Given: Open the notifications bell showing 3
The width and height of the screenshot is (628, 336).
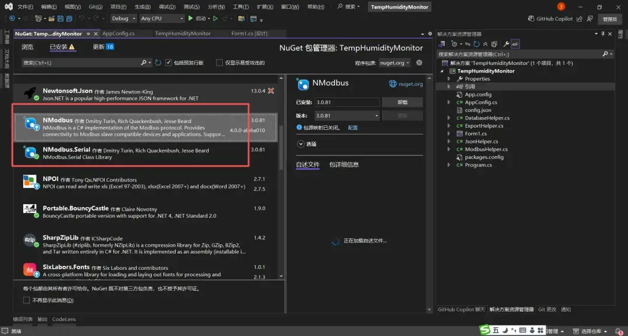Looking at the screenshot, I should click(x=560, y=6).
